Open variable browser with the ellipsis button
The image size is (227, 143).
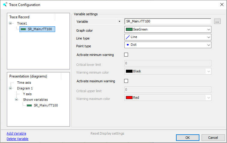pos(217,22)
